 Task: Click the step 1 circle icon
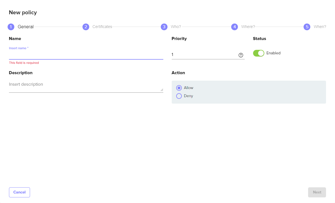coord(11,27)
